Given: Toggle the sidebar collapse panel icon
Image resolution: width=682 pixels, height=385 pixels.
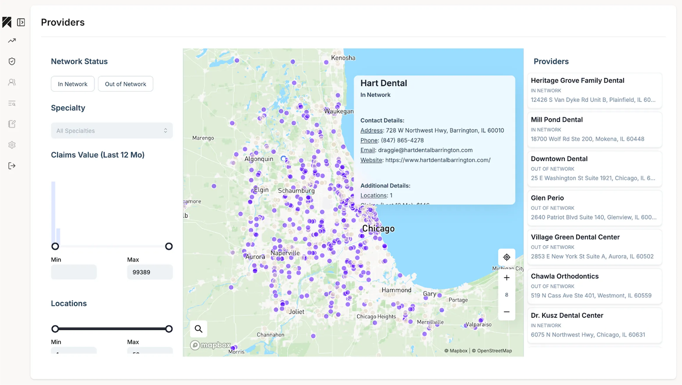Looking at the screenshot, I should point(21,22).
